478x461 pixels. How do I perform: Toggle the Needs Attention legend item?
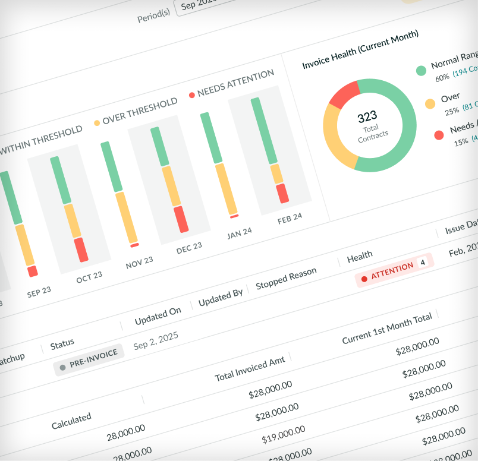coord(231,83)
